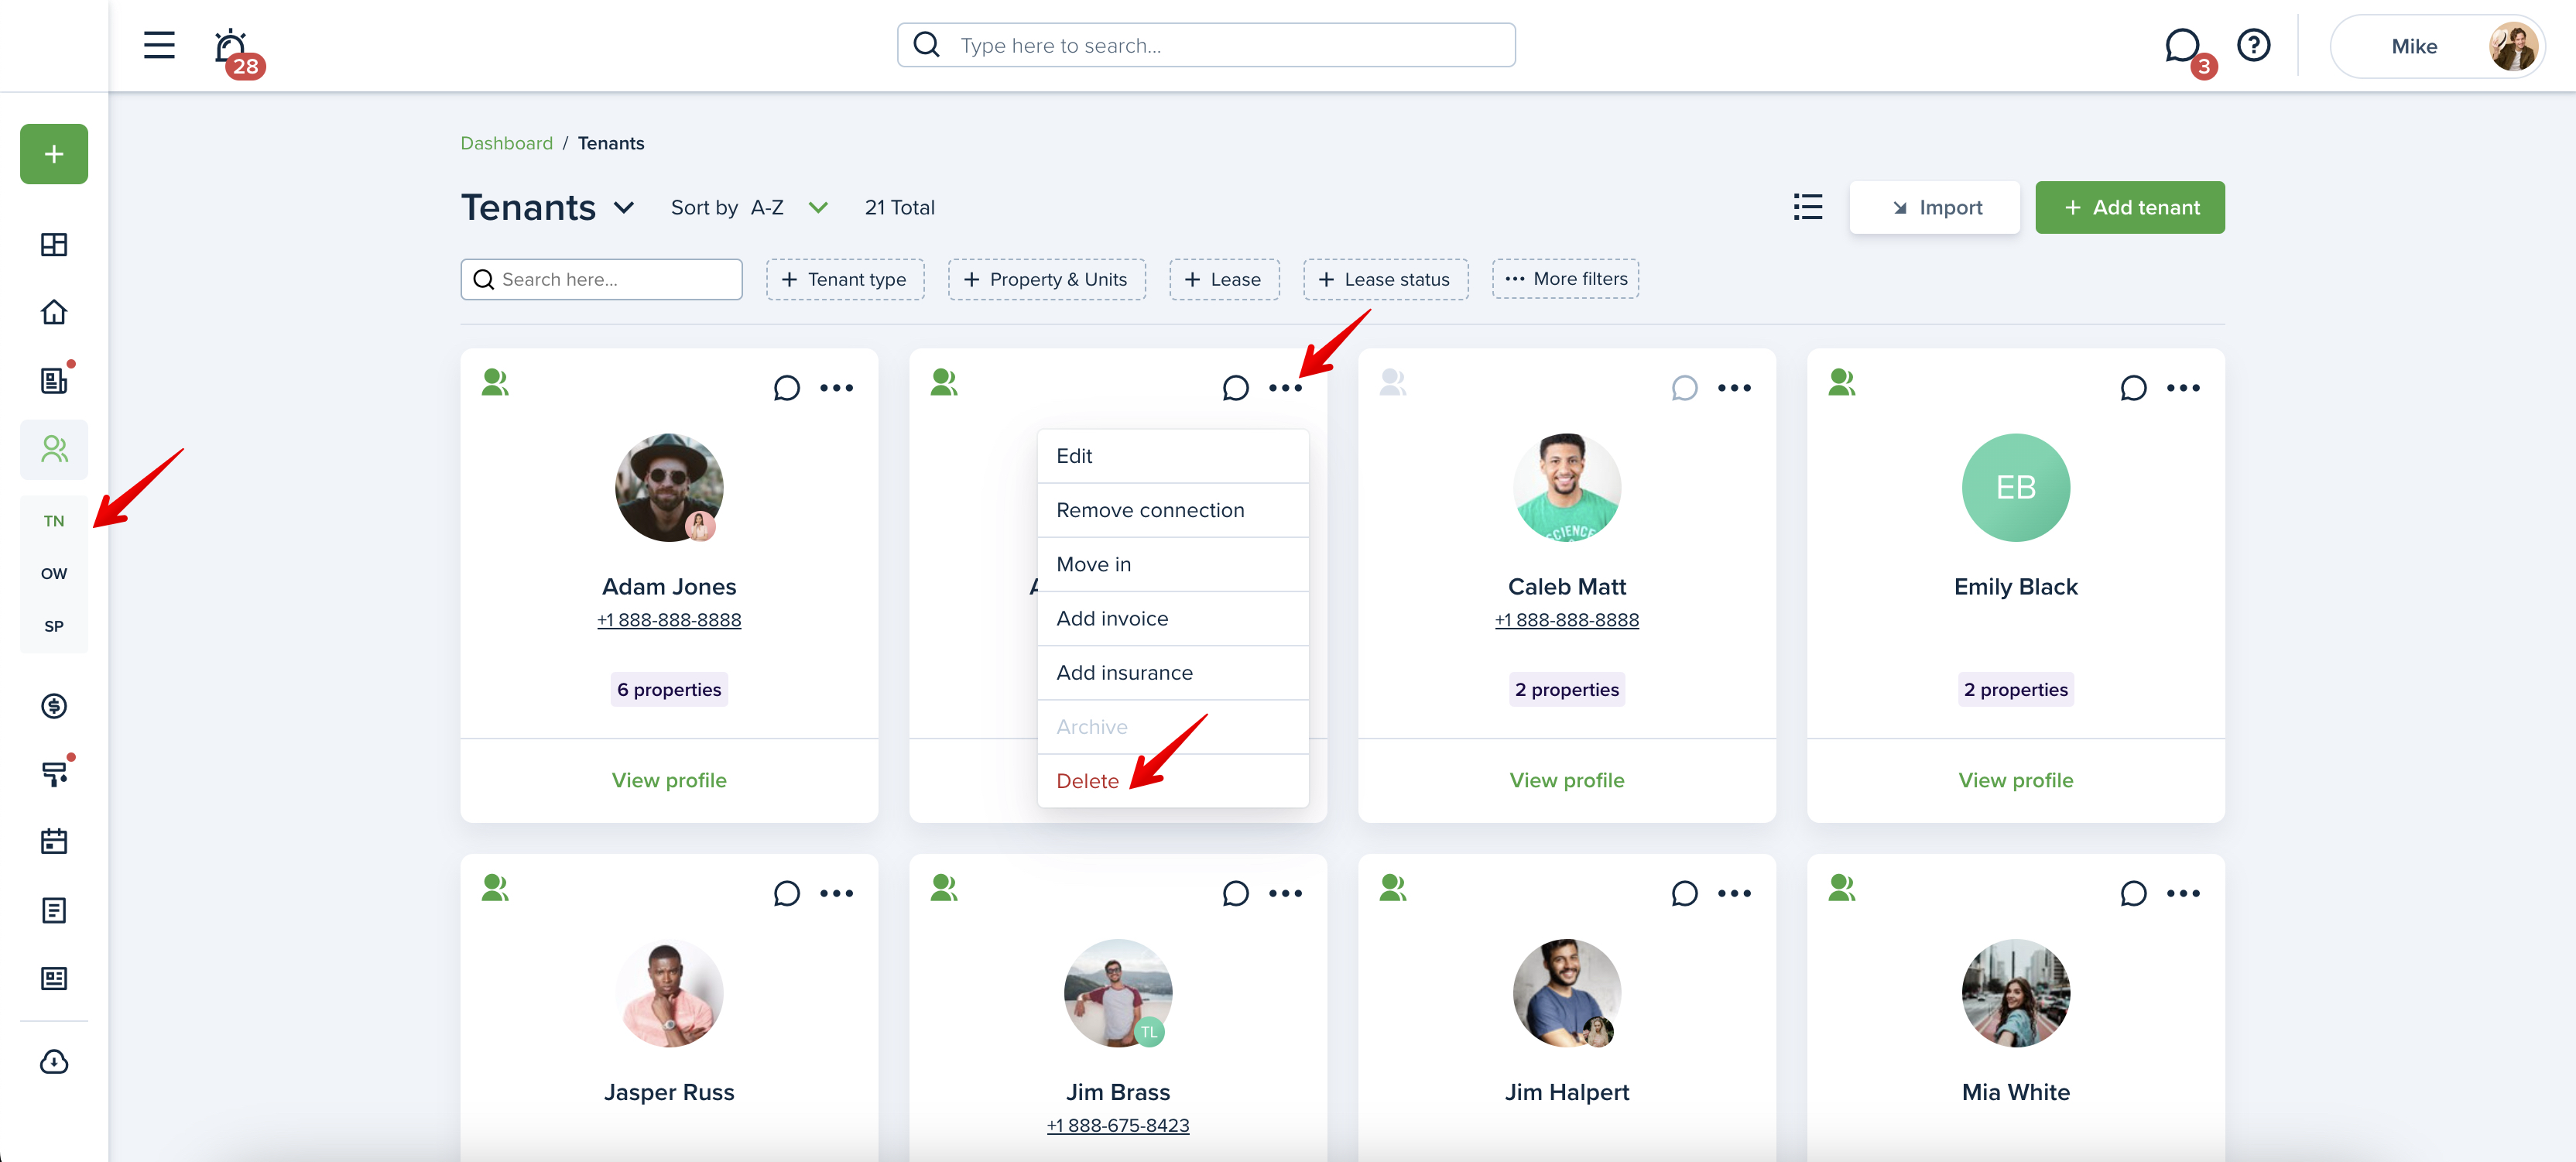View profile of Adam Jones
This screenshot has width=2576, height=1162.
(669, 780)
